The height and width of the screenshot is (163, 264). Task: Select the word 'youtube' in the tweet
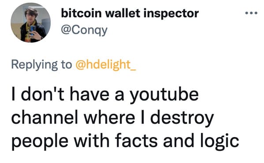164,94
